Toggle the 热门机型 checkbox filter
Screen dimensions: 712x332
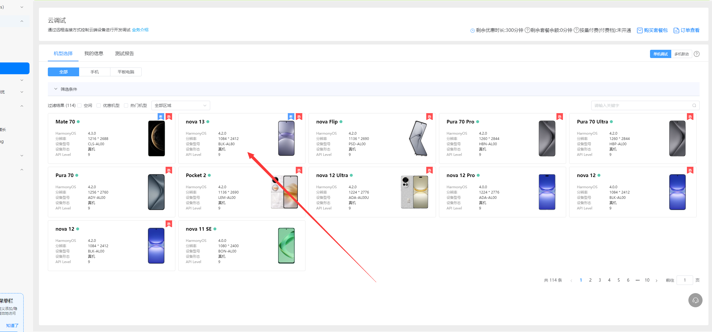point(126,105)
